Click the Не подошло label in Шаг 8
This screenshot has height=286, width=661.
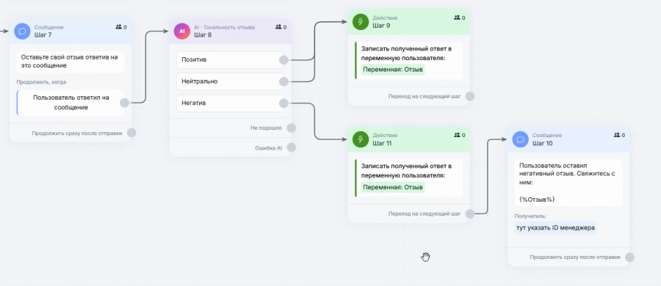click(266, 128)
